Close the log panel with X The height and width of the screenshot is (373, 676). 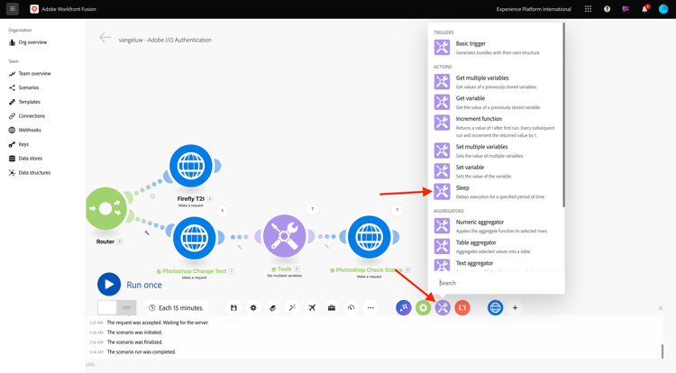(661, 308)
